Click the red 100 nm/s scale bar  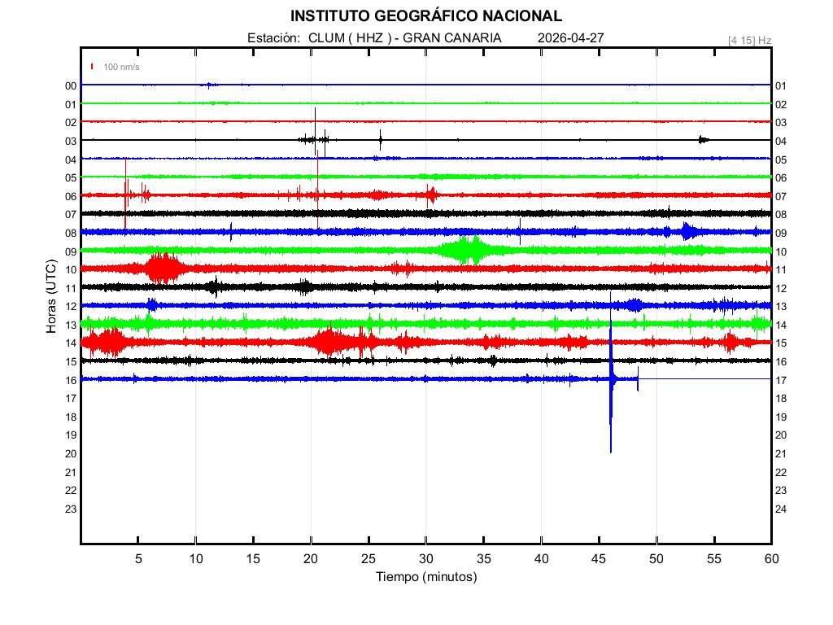click(x=92, y=67)
